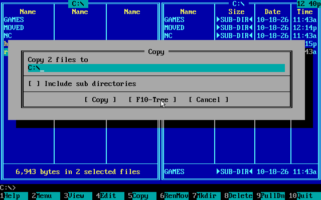Click the Size column header in right panel

[236, 11]
